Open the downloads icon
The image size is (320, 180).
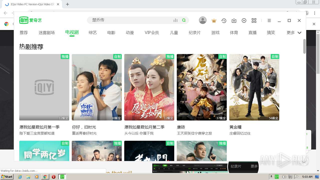tap(234, 21)
